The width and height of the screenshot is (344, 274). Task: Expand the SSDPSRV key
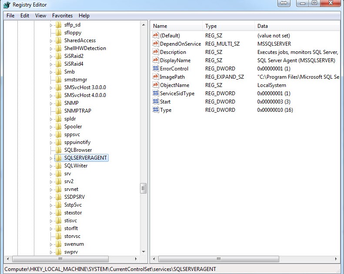[x=51, y=197]
